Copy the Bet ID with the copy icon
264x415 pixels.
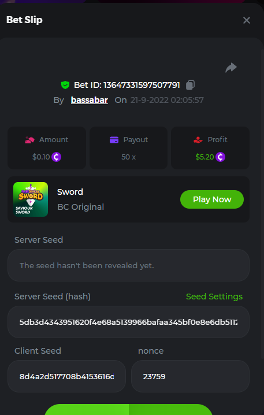coord(190,85)
